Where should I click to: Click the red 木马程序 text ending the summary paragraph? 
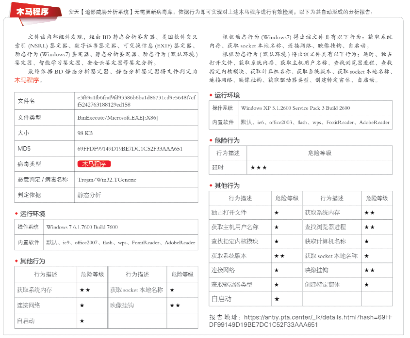coord(27,80)
